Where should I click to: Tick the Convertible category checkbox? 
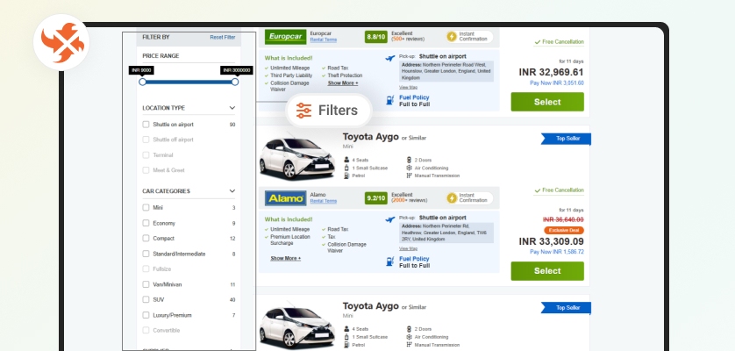tap(146, 330)
